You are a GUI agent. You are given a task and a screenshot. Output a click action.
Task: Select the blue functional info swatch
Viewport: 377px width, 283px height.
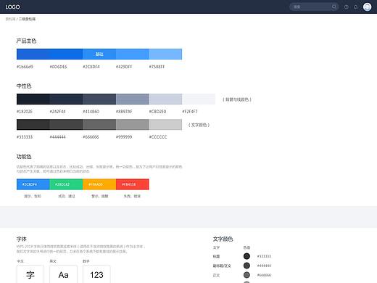(33, 184)
